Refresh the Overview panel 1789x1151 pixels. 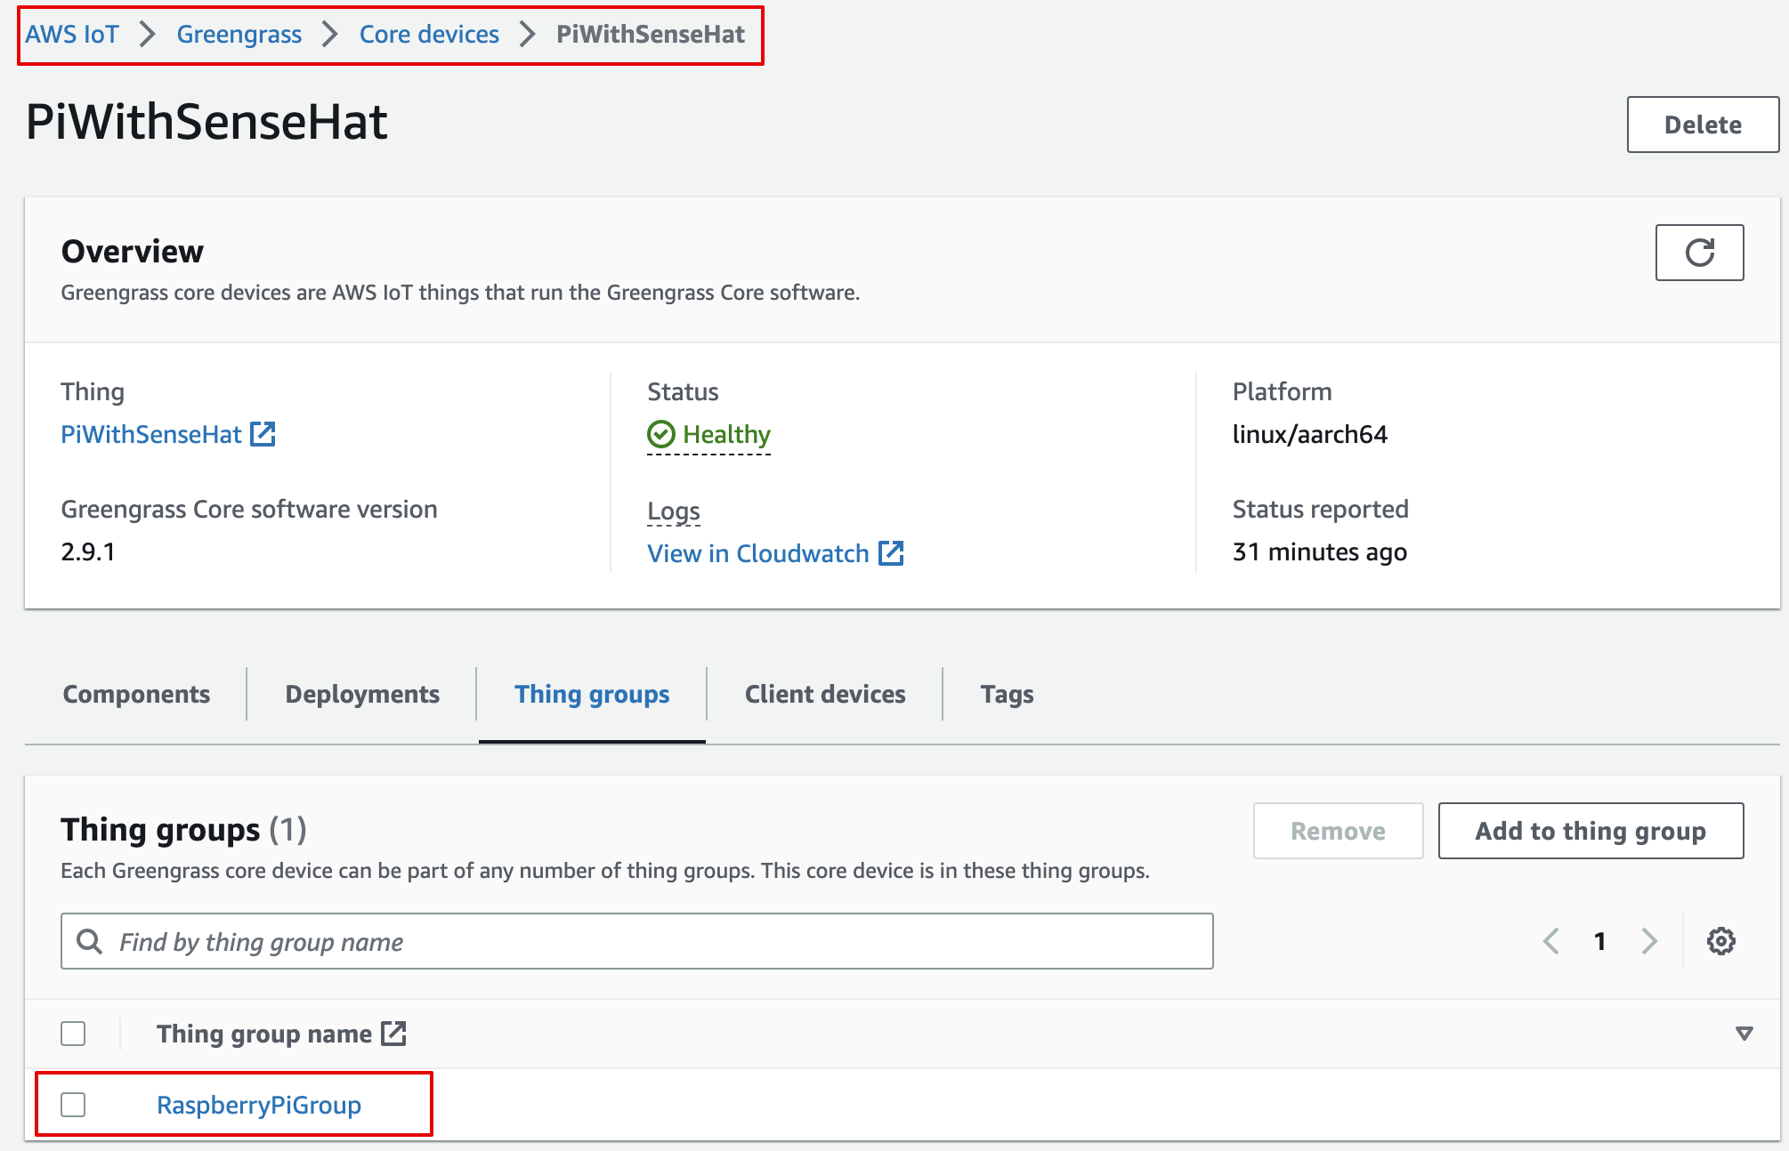click(1698, 253)
